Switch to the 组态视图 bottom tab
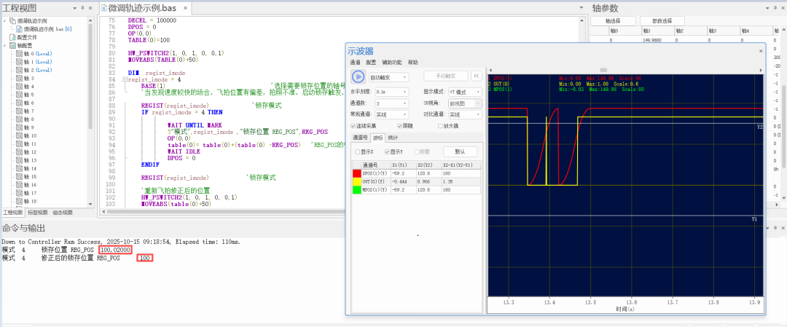This screenshot has height=327, width=787. click(62, 212)
